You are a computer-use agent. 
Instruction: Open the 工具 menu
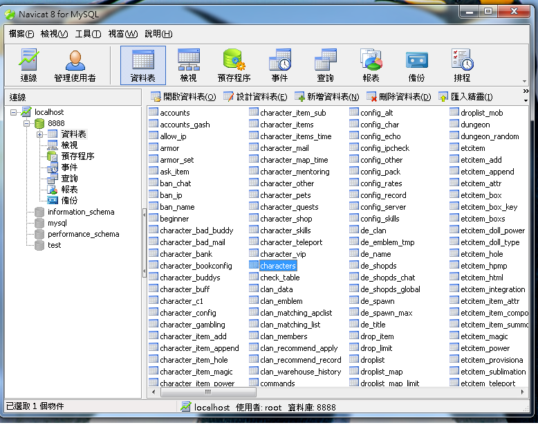(x=88, y=34)
